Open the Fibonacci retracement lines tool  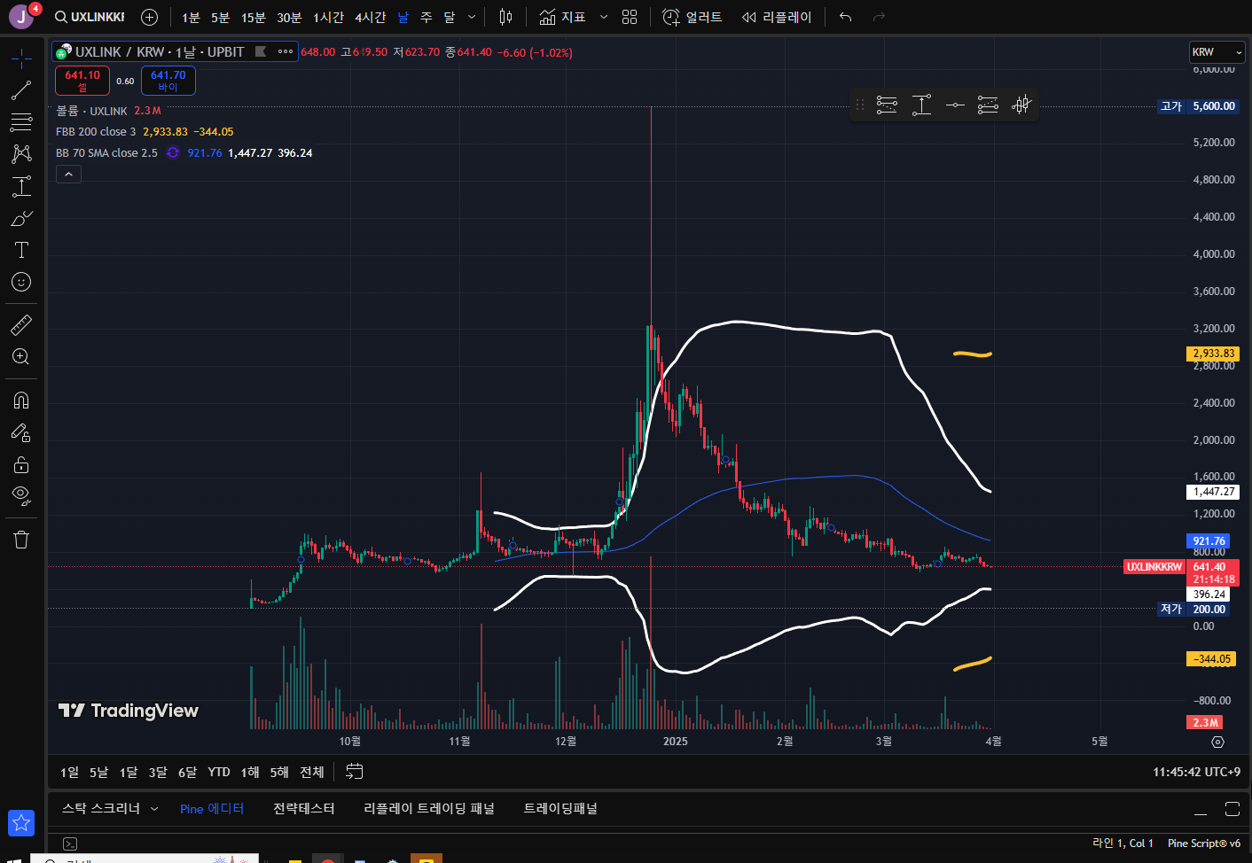click(21, 121)
